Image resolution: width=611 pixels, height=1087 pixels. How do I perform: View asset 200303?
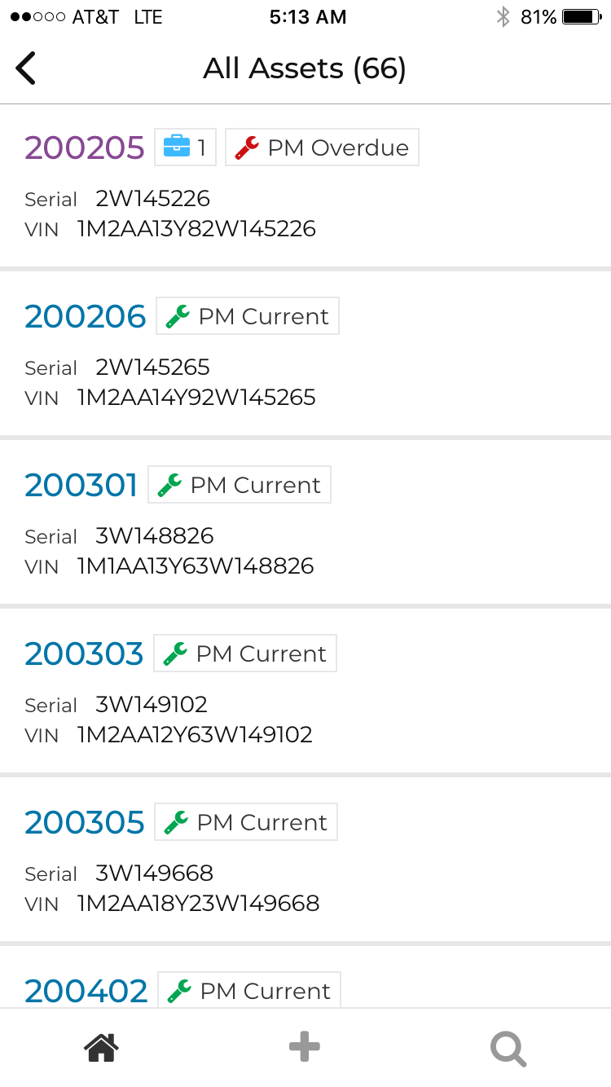(x=84, y=654)
